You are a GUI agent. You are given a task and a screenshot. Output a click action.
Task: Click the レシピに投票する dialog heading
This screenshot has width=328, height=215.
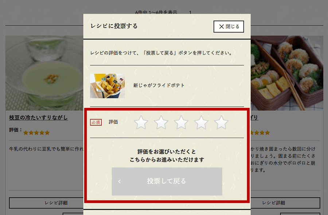114,26
